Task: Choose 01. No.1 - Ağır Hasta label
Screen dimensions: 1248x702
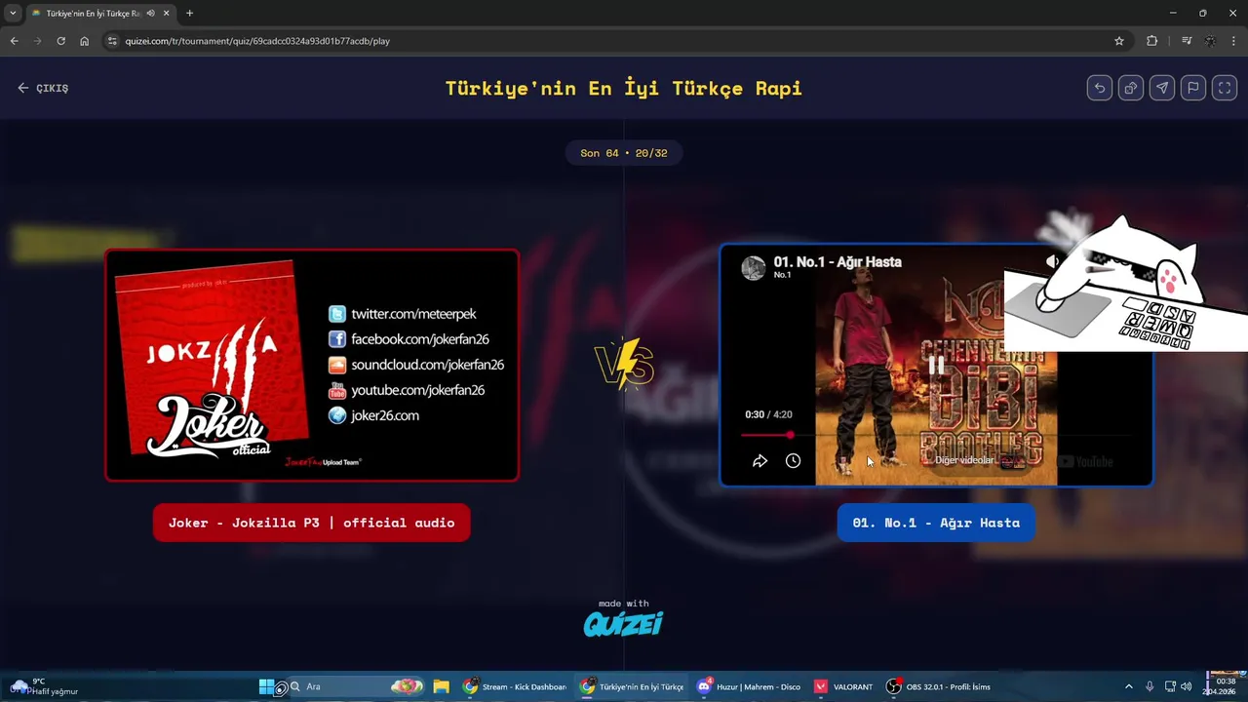Action: pyautogui.click(x=936, y=523)
